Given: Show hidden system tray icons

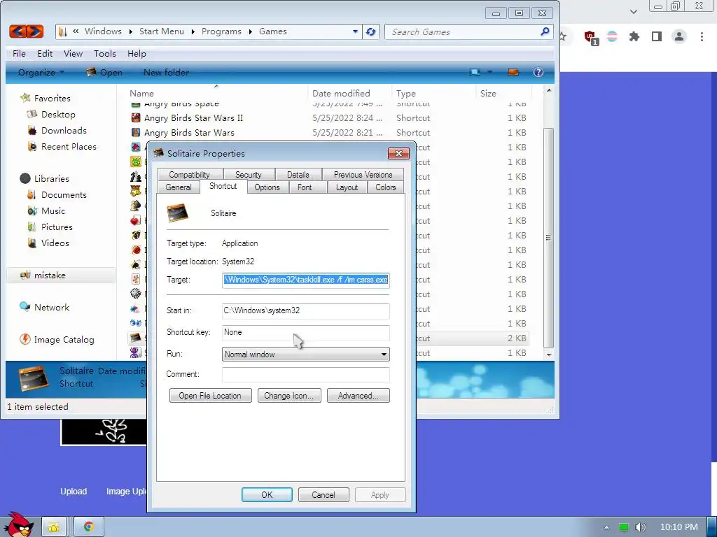Looking at the screenshot, I should coord(606,527).
